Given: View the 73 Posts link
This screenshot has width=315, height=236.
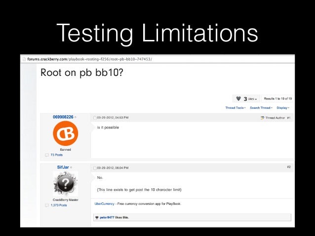Looking at the screenshot, I should [x=57, y=155].
